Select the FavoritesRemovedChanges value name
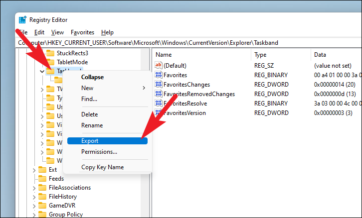The width and height of the screenshot is (362, 218). (199, 94)
